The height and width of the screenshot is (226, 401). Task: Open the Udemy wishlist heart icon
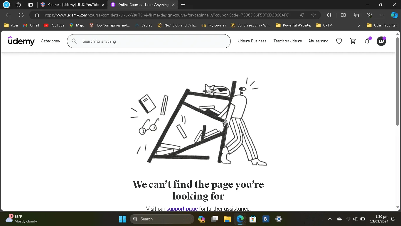click(339, 41)
